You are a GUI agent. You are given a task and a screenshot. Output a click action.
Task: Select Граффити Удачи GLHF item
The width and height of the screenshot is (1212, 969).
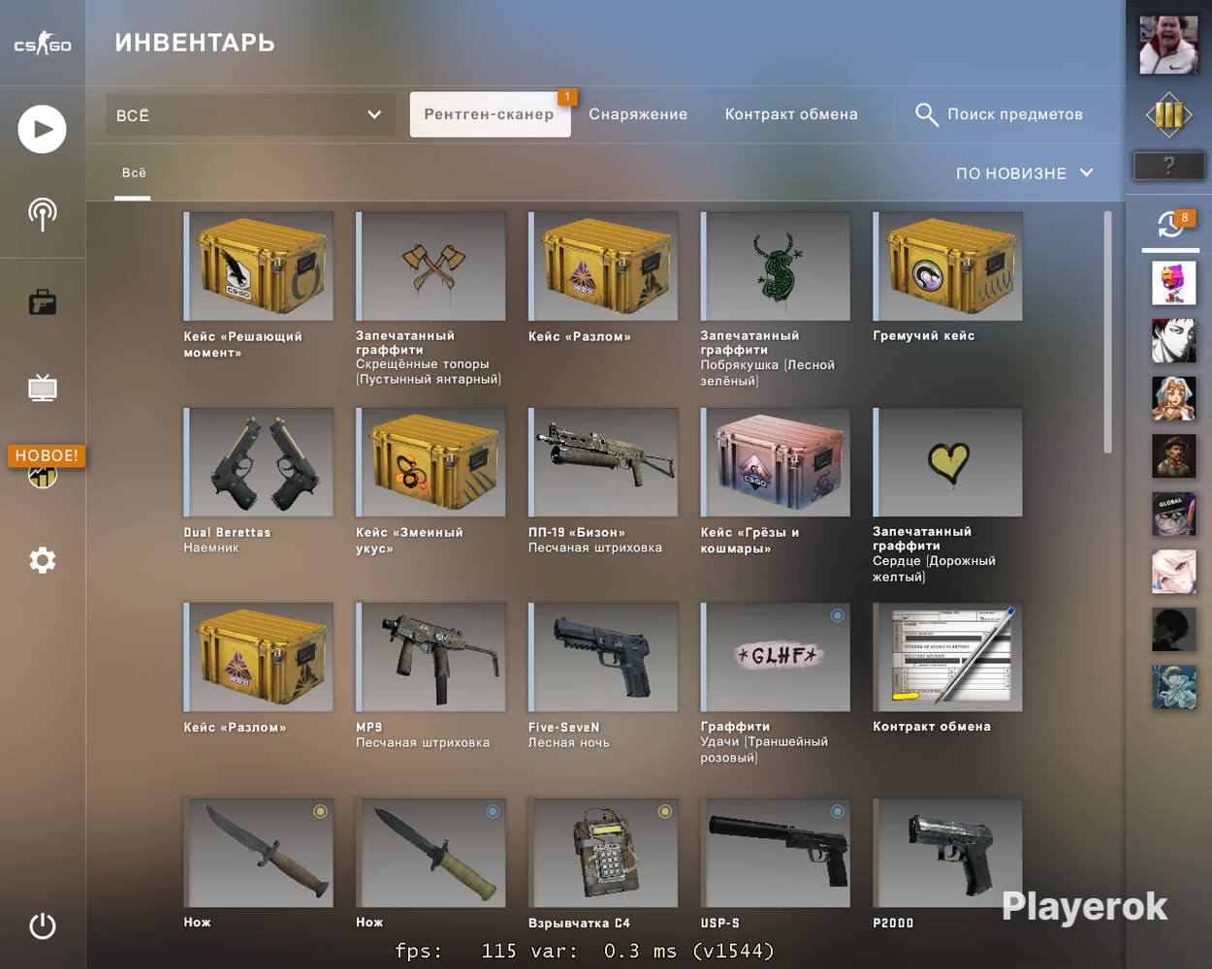776,657
